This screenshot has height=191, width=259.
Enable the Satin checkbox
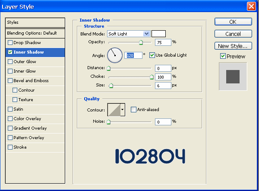coord(10,109)
